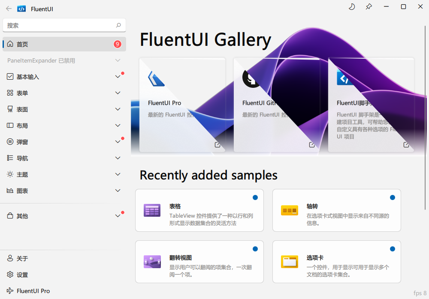Click the Recently added samples heading
The width and height of the screenshot is (429, 299).
point(208,175)
